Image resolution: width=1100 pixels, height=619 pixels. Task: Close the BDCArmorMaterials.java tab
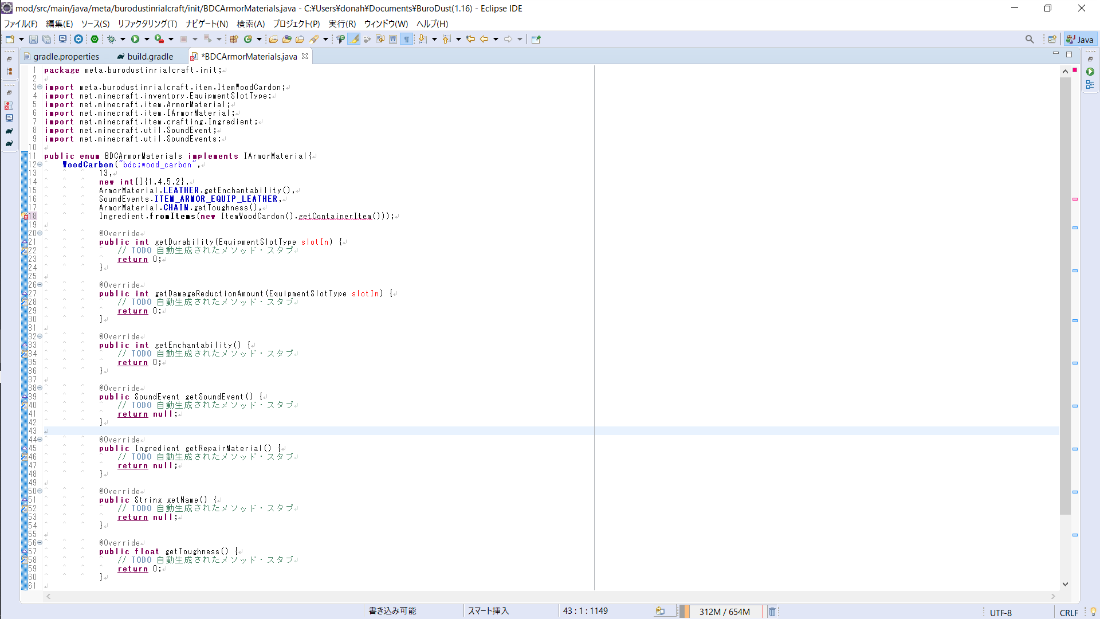tap(305, 56)
